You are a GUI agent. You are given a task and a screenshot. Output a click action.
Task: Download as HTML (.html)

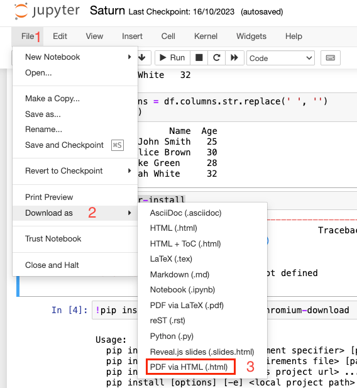(x=202, y=228)
